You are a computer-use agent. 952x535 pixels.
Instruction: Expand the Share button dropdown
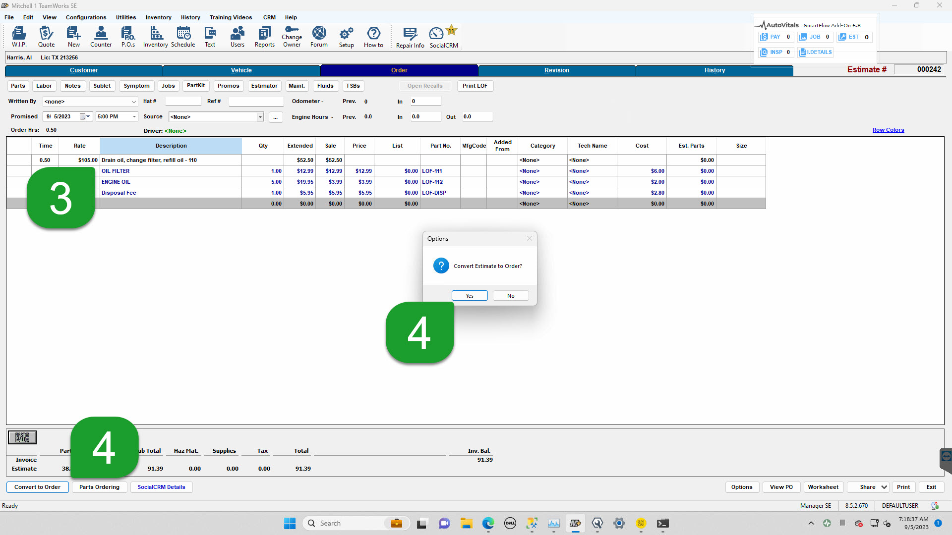tap(884, 487)
